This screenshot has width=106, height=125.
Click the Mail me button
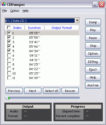(x=93, y=85)
